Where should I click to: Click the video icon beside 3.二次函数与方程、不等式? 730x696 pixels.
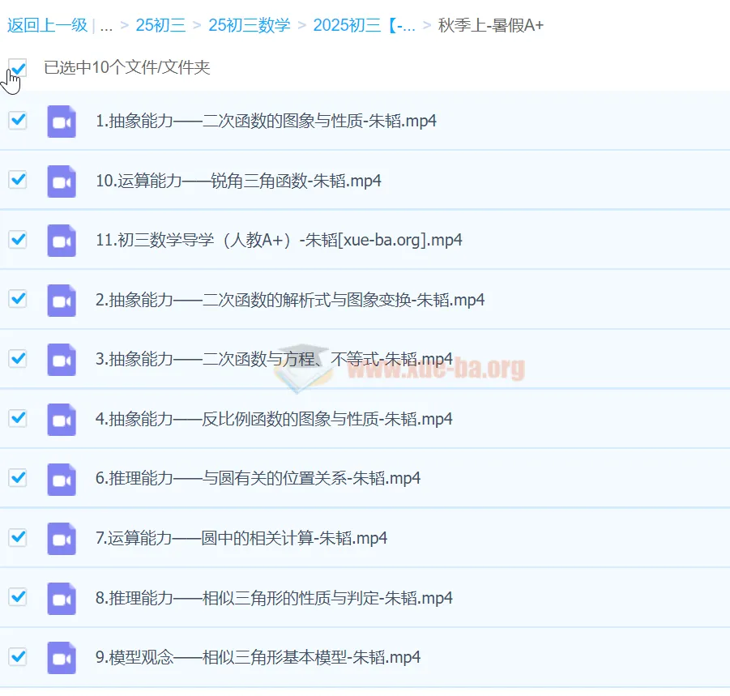pyautogui.click(x=61, y=359)
